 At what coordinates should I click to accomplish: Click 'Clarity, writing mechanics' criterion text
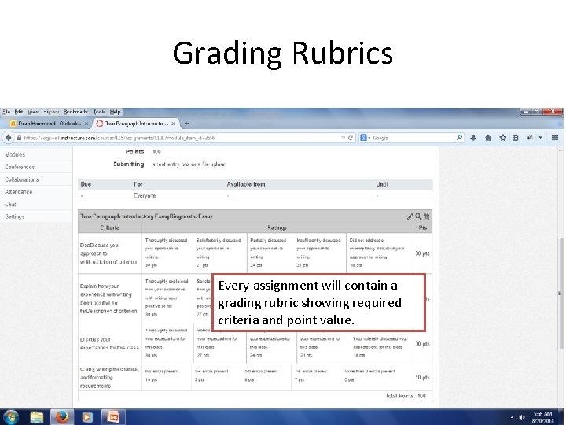[109, 377]
